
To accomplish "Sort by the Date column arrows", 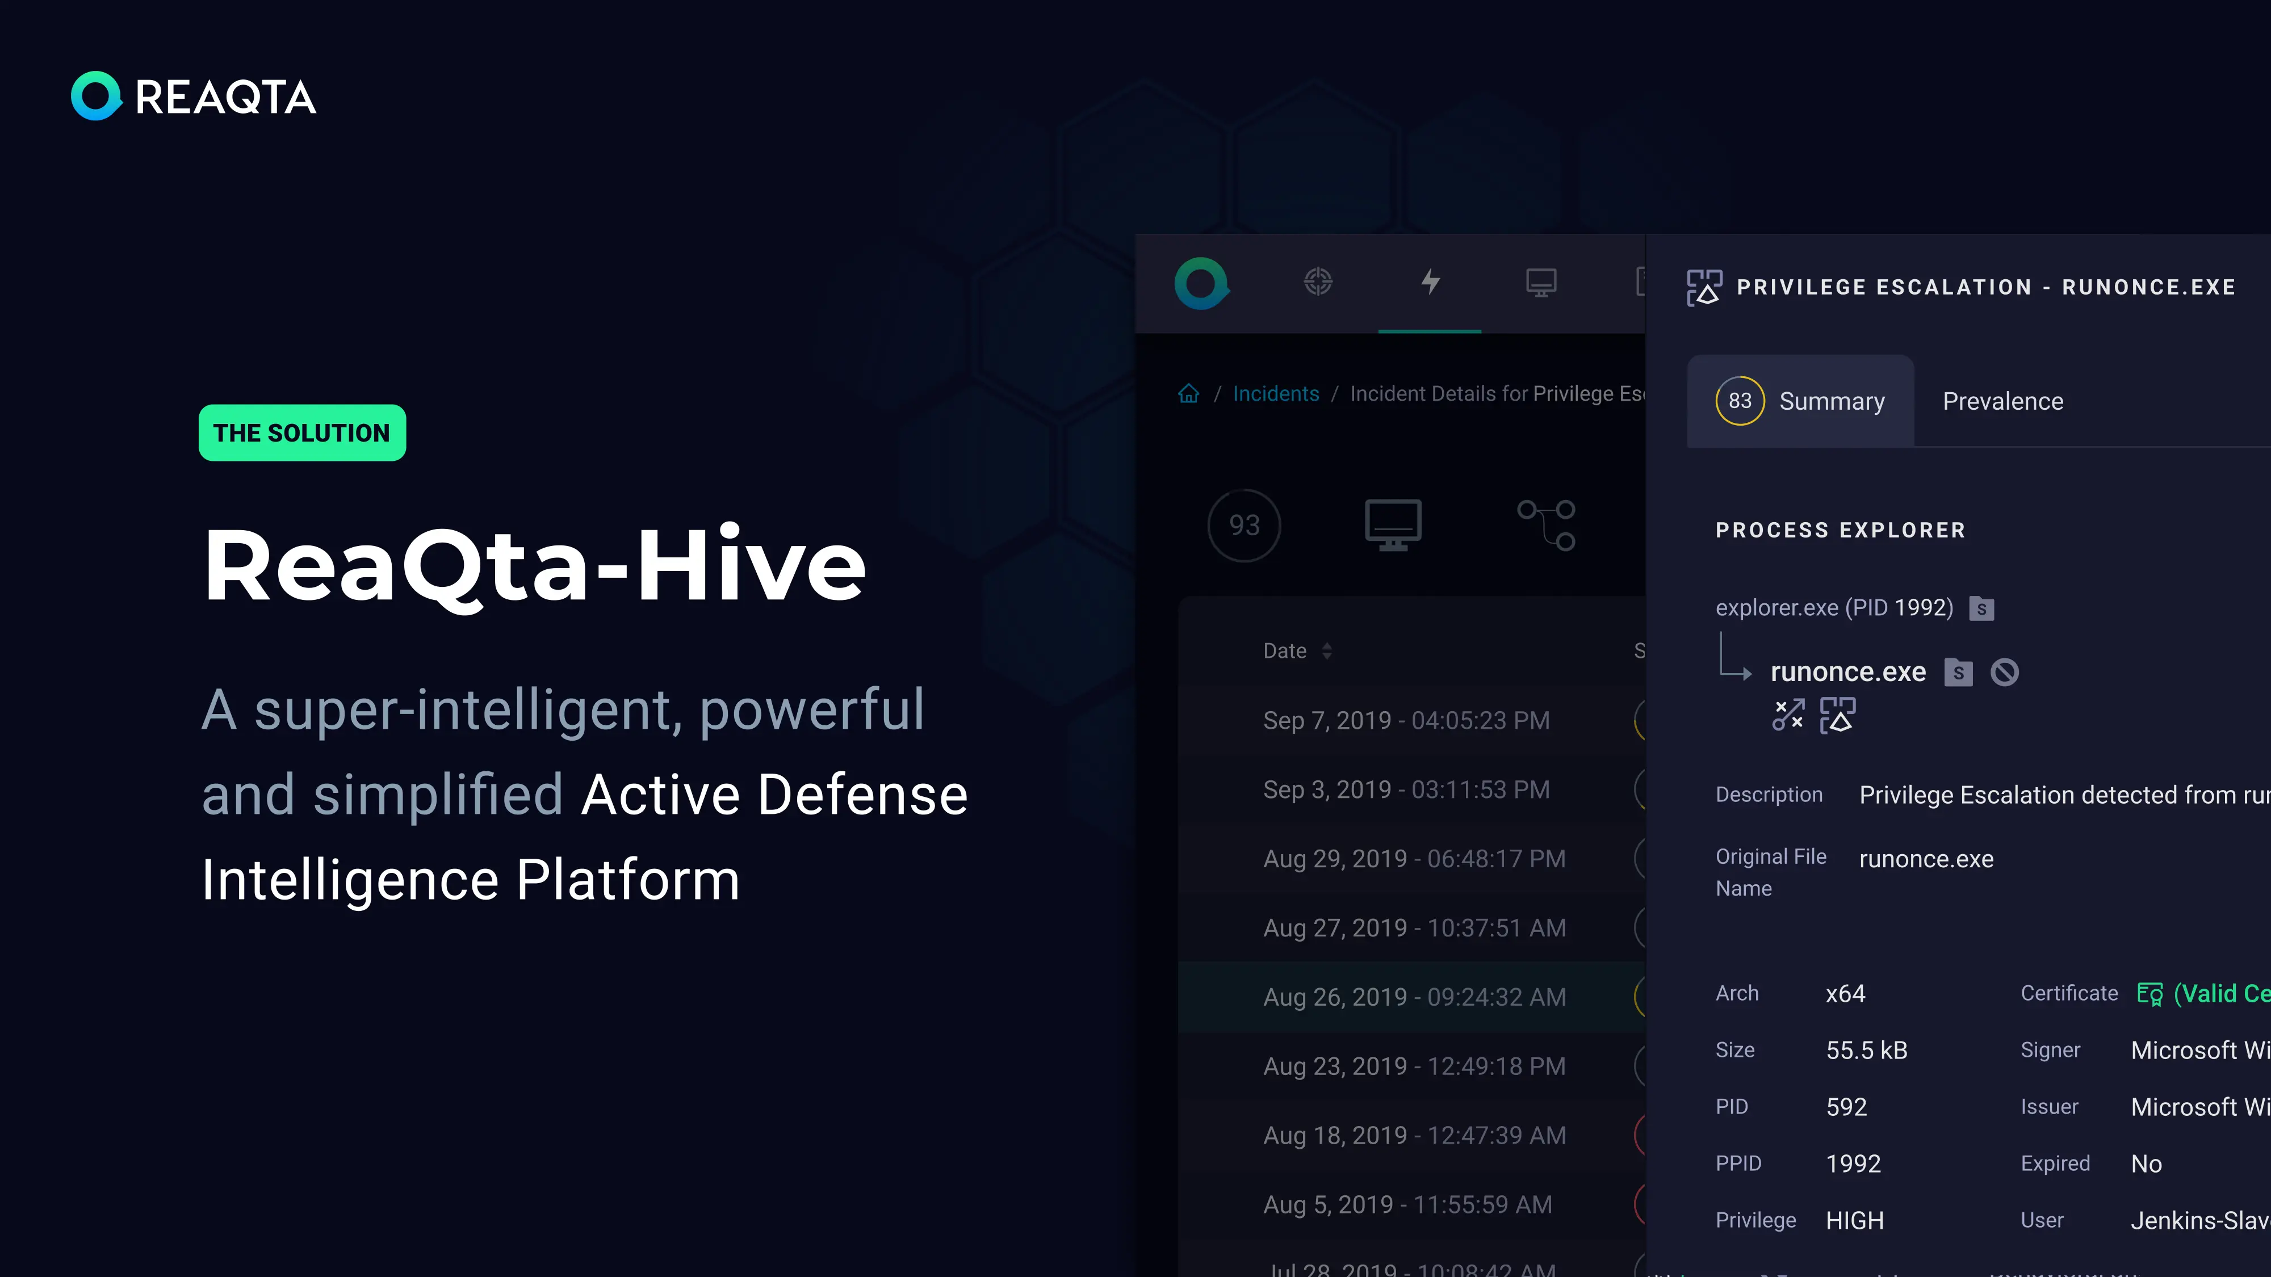I will 1327,650.
